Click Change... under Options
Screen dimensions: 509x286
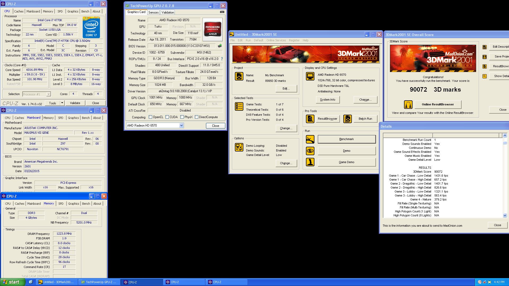[286, 163]
